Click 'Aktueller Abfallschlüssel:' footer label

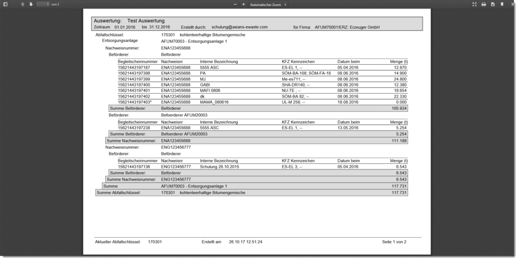(117, 242)
